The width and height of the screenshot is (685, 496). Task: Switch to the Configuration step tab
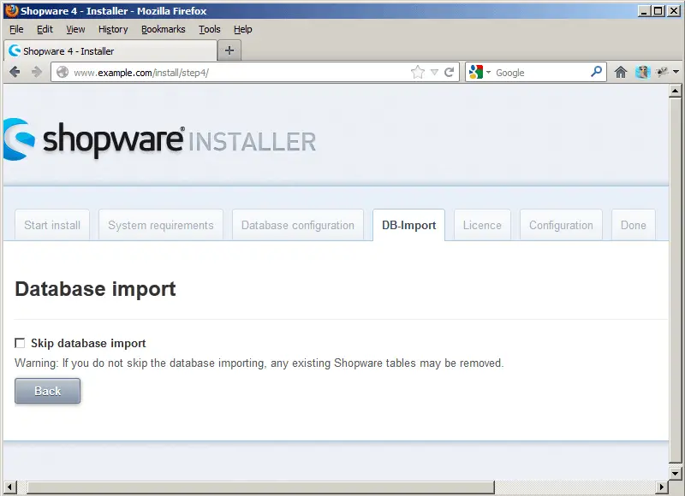point(562,225)
